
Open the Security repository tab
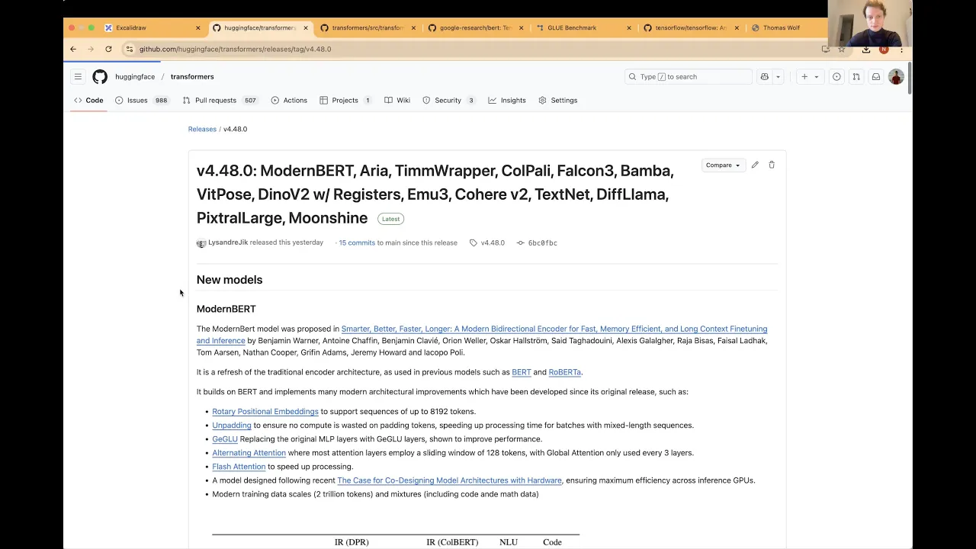[449, 100]
